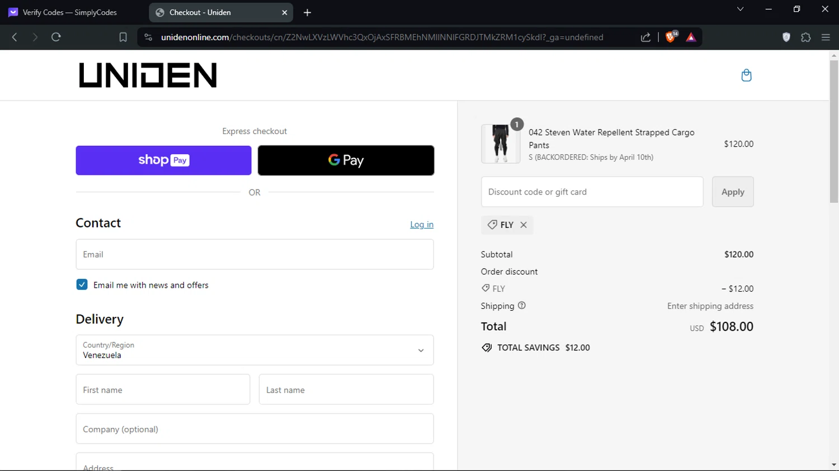Click the FLY discount tag chip

[x=507, y=225]
